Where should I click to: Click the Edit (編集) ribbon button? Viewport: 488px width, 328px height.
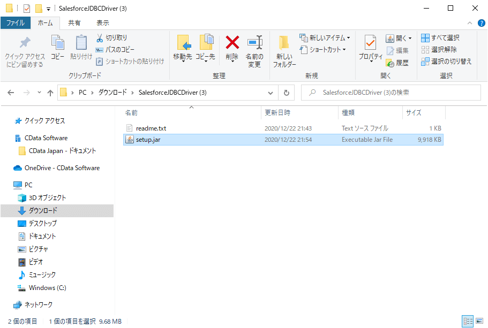(x=397, y=50)
